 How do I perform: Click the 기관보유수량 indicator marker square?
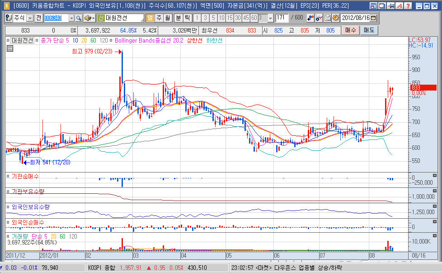coord(8,192)
